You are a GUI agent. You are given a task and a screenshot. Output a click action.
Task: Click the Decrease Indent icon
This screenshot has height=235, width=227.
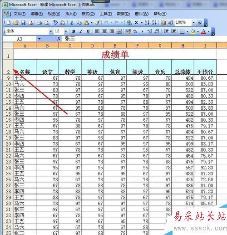pyautogui.click(x=166, y=31)
